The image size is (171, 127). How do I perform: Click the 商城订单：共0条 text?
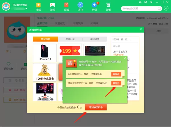point(46,18)
